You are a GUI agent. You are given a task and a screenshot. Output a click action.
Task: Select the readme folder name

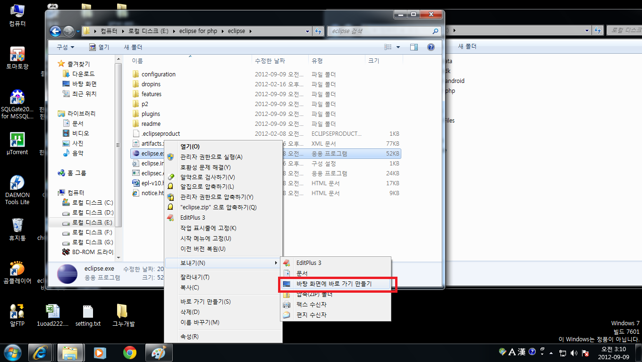[151, 123]
